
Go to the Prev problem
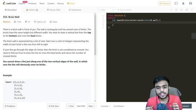(70, 106)
